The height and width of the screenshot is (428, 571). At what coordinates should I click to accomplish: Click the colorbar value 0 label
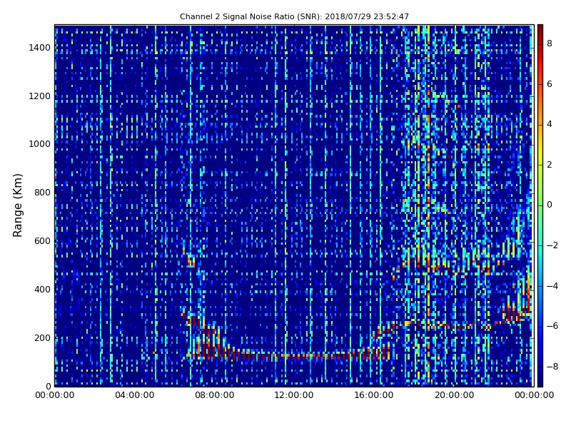(x=550, y=205)
